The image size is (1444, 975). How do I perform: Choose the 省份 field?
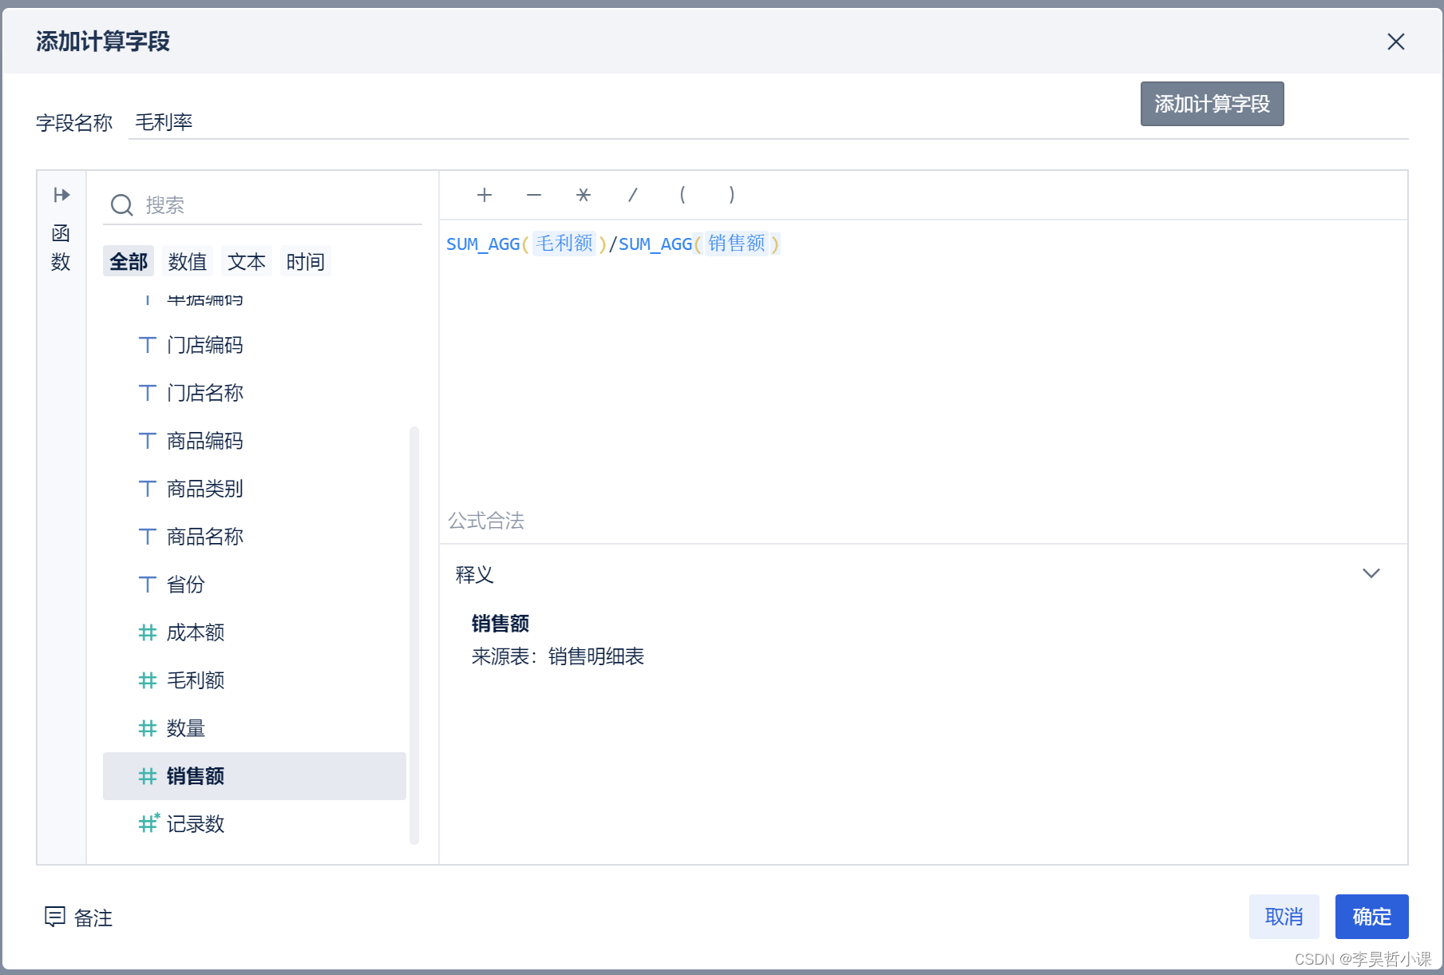click(x=255, y=585)
